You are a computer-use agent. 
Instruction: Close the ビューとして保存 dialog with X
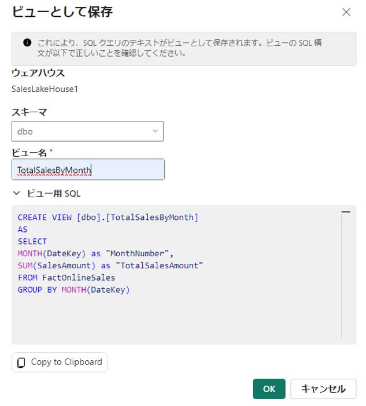click(346, 12)
